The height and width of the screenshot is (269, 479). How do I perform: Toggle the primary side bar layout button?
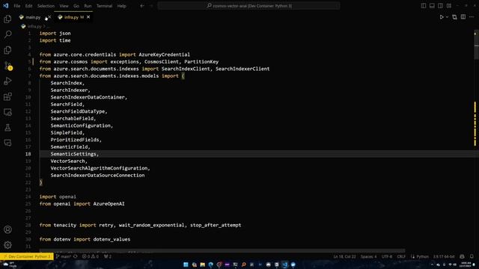pos(424,6)
